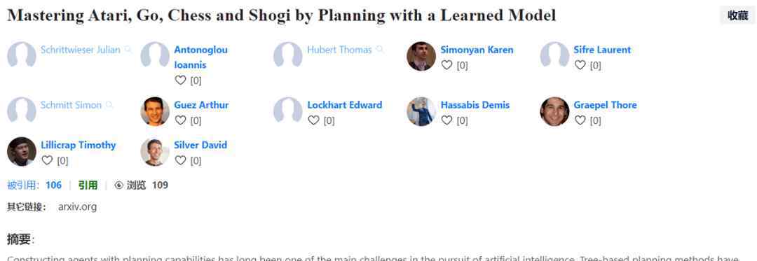Click the eye icon beside 浏览 109
The height and width of the screenshot is (261, 757).
[118, 185]
